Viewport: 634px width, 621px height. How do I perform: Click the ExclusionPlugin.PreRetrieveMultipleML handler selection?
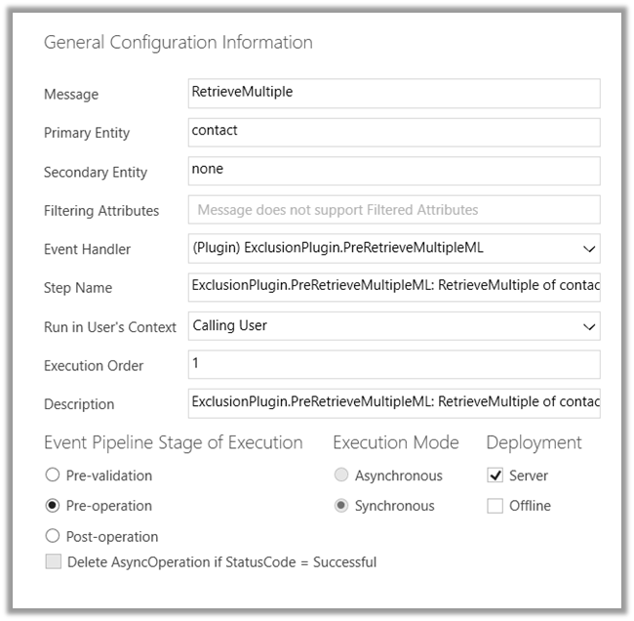pos(337,249)
